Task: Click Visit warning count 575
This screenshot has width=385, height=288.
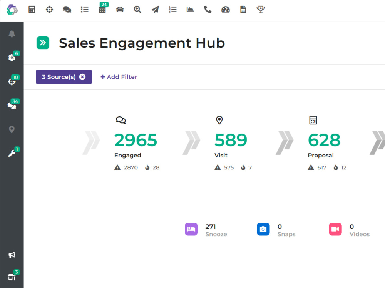Action: click(x=224, y=167)
